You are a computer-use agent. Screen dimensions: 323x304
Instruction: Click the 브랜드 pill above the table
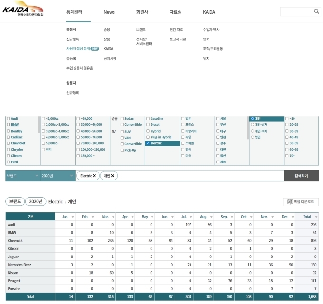click(x=15, y=201)
